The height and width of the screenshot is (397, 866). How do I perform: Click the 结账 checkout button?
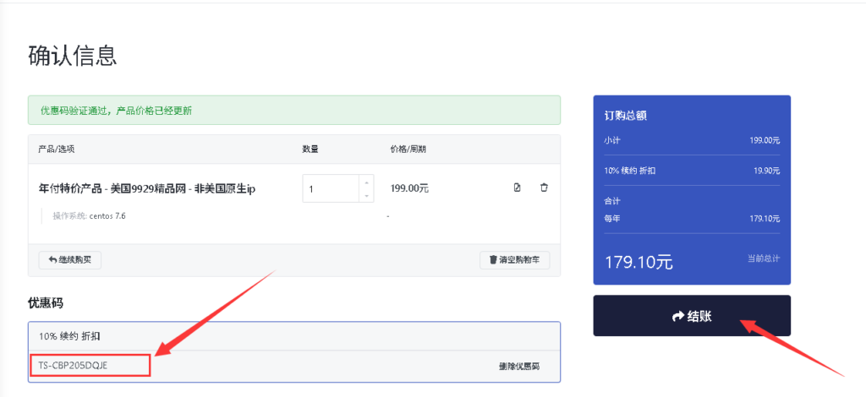click(691, 316)
